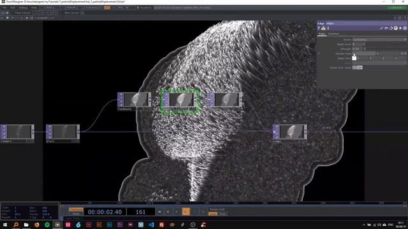Click the comment icon in parameter header
The height and width of the screenshot is (229, 408).
click(x=386, y=28)
